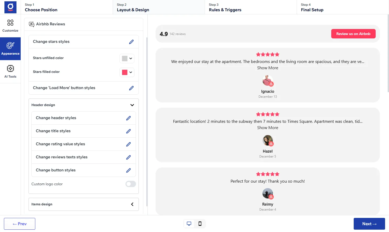The width and height of the screenshot is (389, 232).
Task: Click Show More on Hazel's review
Action: 268,128
